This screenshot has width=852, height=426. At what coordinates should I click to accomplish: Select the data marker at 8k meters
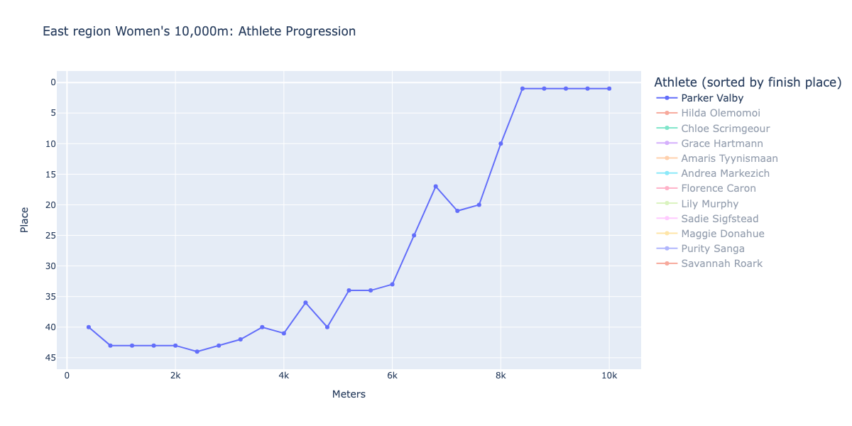click(x=501, y=143)
